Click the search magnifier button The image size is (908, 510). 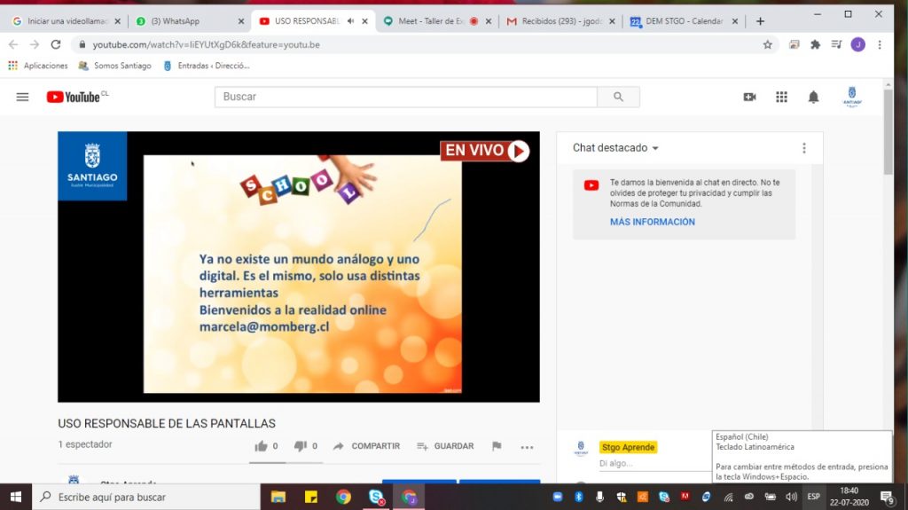(618, 97)
